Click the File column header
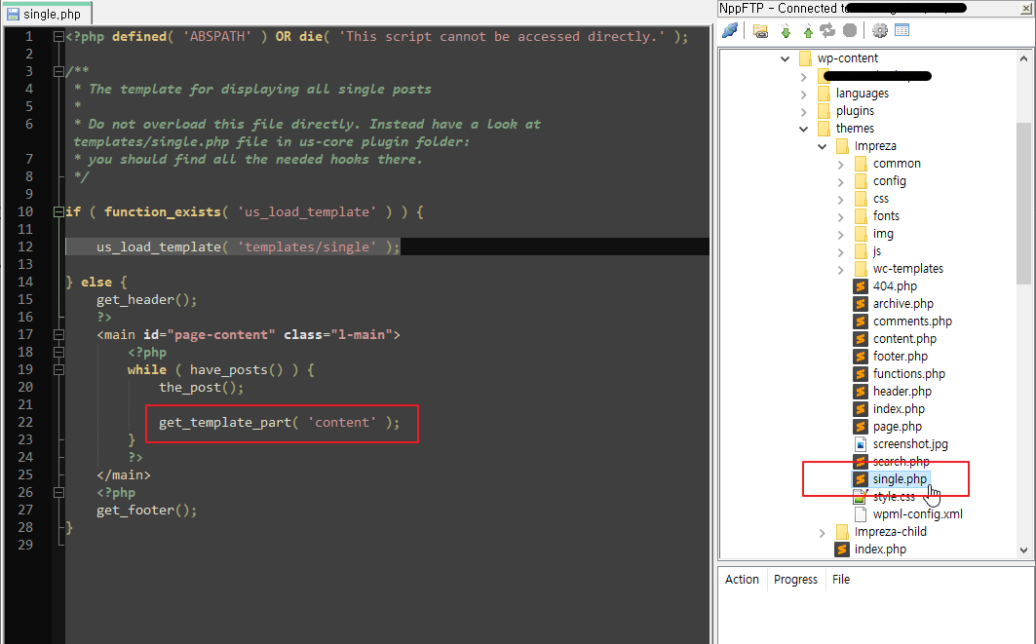The width and height of the screenshot is (1036, 644). pyautogui.click(x=841, y=580)
